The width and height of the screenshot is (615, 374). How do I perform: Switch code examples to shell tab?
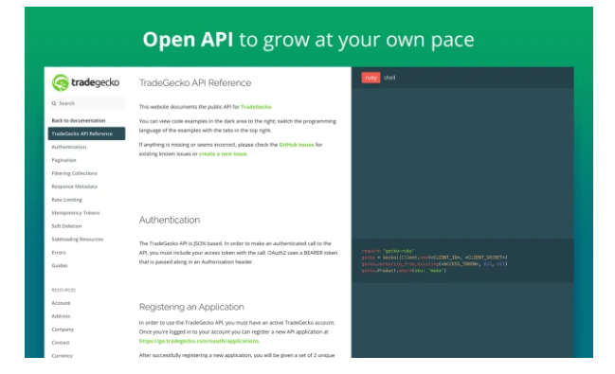point(389,78)
